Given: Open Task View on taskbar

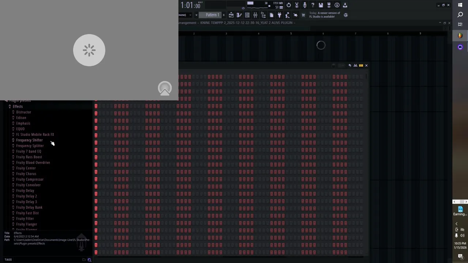Looking at the screenshot, I should point(460,24).
